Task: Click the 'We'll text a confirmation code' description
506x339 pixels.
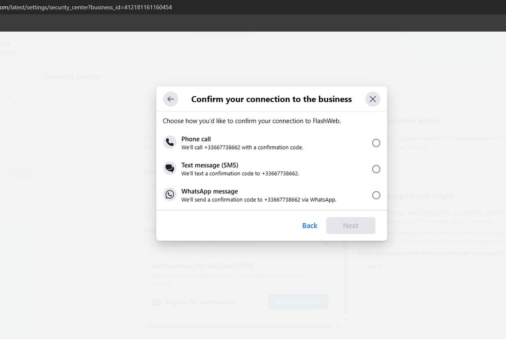Action: (x=240, y=174)
